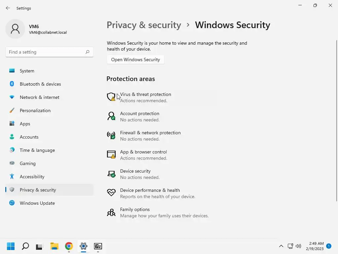Navigate back to Privacy & security breadcrumb
Screen dimensions: 338x254
click(x=144, y=25)
